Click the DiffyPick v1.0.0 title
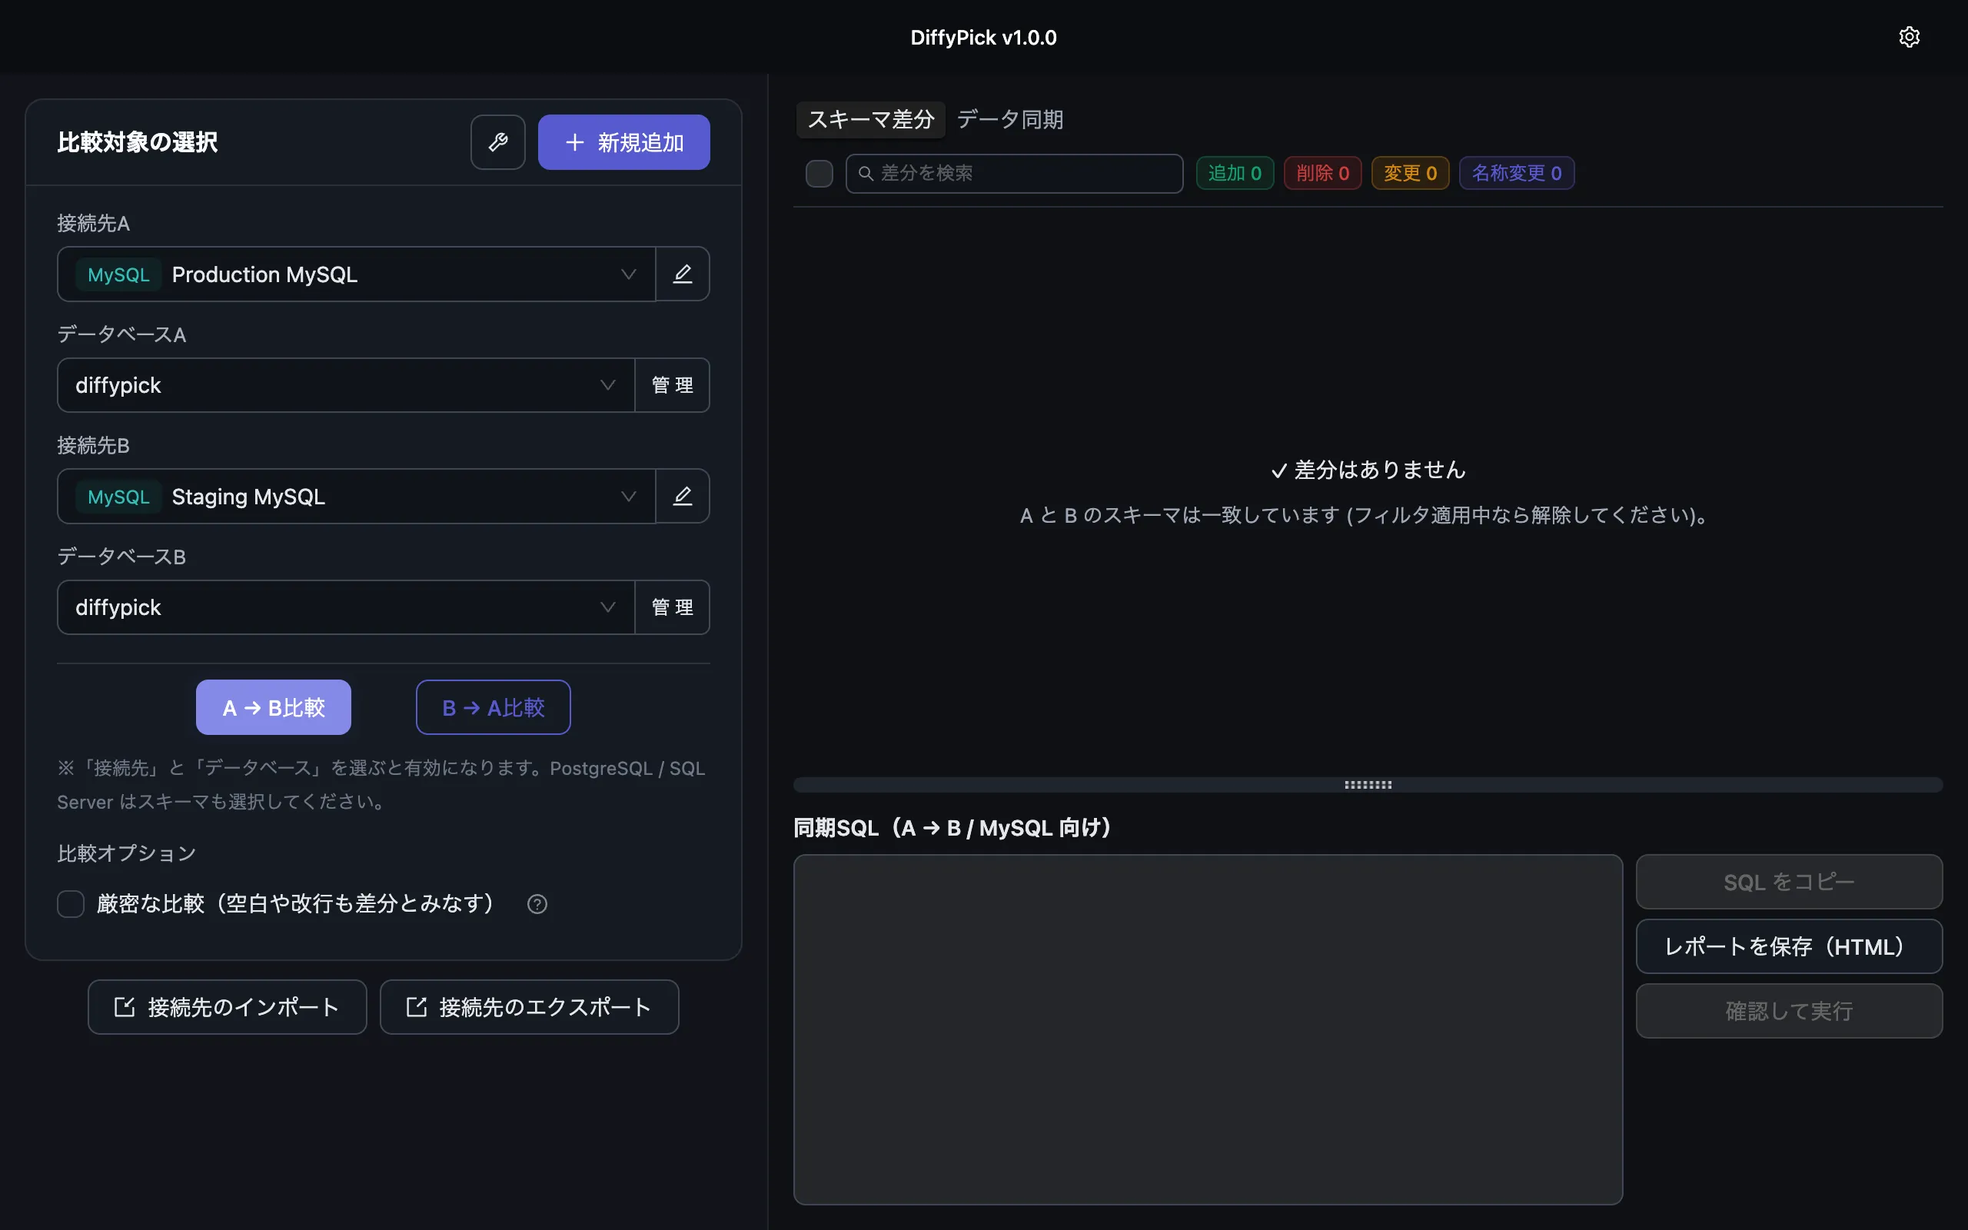Image resolution: width=1968 pixels, height=1230 pixels. click(x=983, y=38)
